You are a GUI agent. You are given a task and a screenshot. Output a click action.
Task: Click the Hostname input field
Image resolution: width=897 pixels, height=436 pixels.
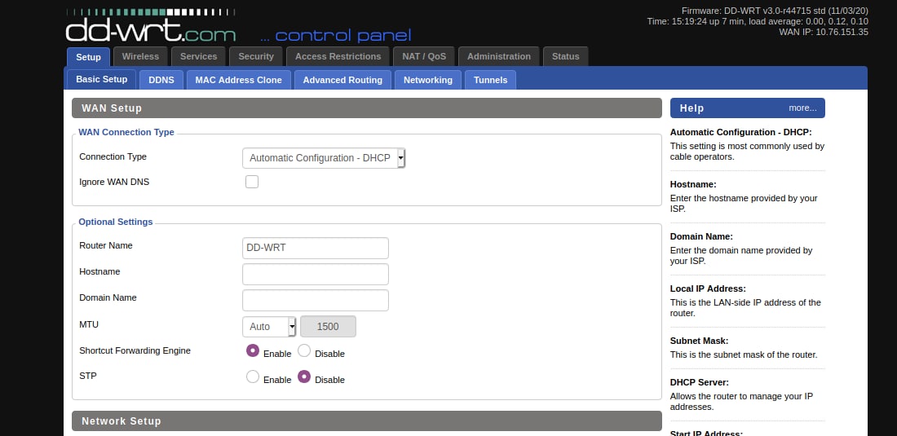click(316, 275)
